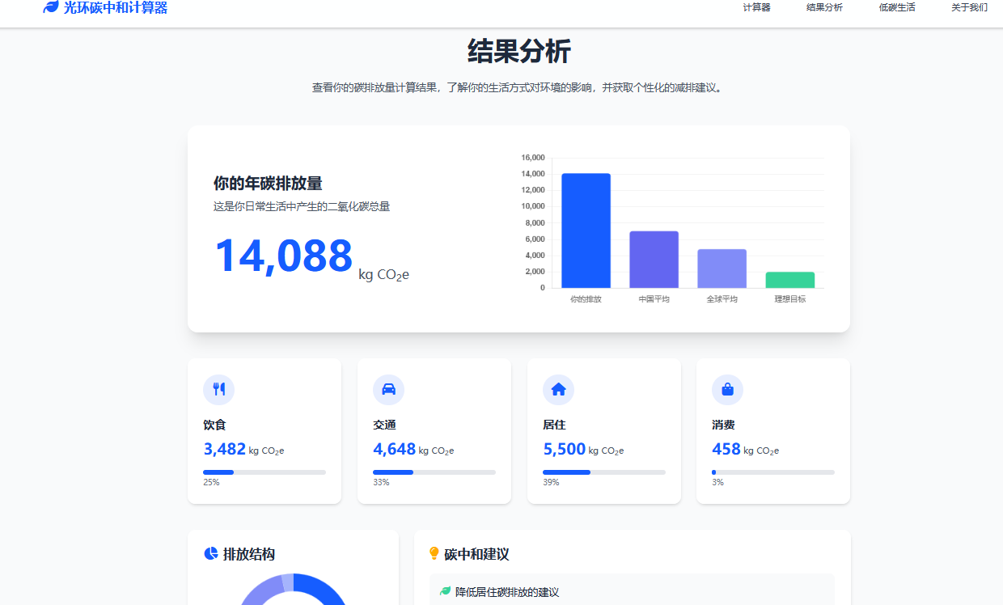
Task: Click the 消费 card label
Action: (x=723, y=425)
